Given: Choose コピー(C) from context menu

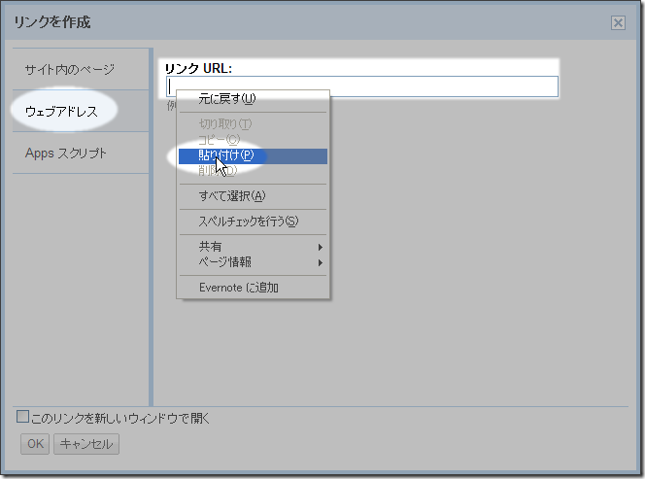Looking at the screenshot, I should coord(253,140).
